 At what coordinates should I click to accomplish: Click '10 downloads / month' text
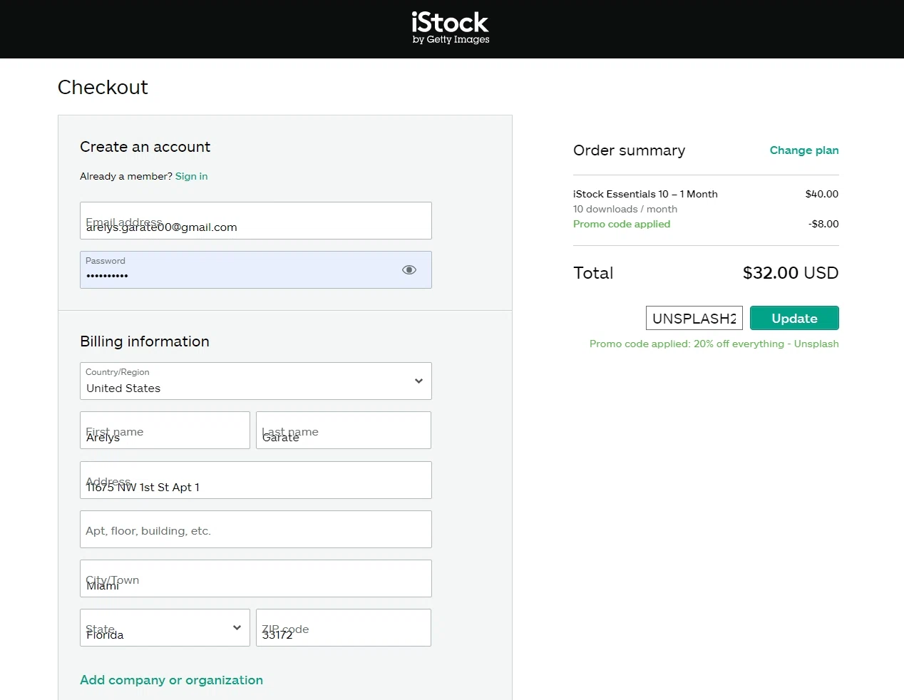[x=625, y=209]
